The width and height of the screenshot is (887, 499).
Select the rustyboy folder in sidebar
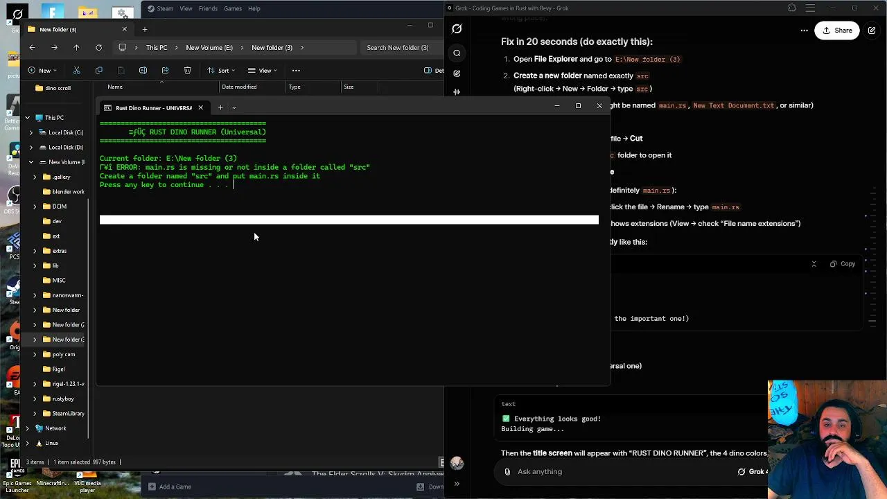[x=63, y=399]
